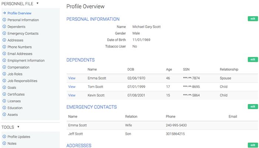Image resolution: width=259 pixels, height=148 pixels.
Task: Open Assets sidebar item
Action: click(13, 115)
